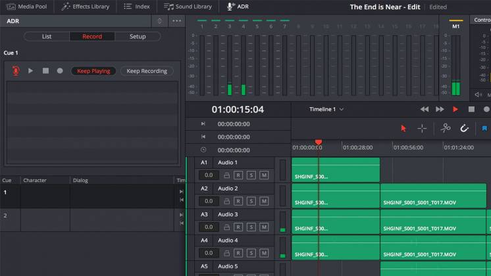Click Audio 4 volume value 0.0

tap(209, 253)
